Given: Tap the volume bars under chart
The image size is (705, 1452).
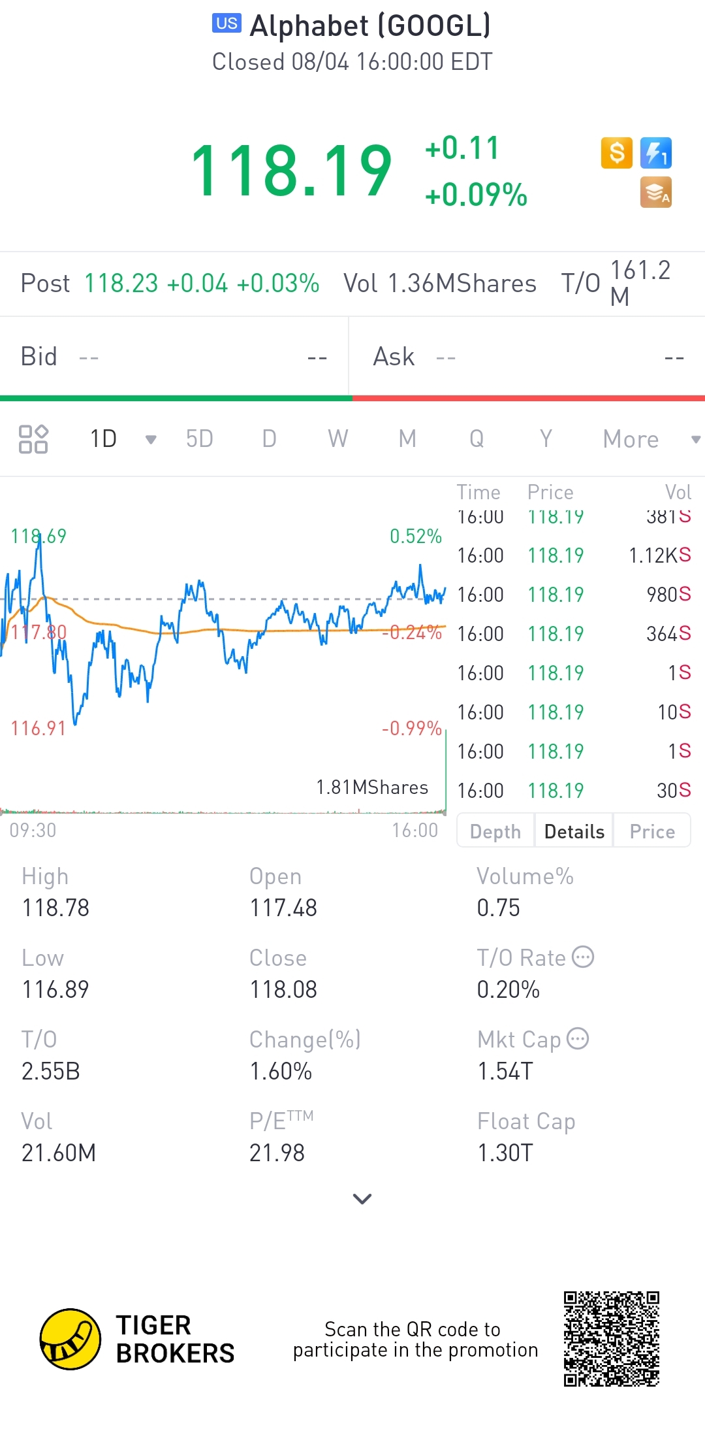Looking at the screenshot, I should point(223,812).
